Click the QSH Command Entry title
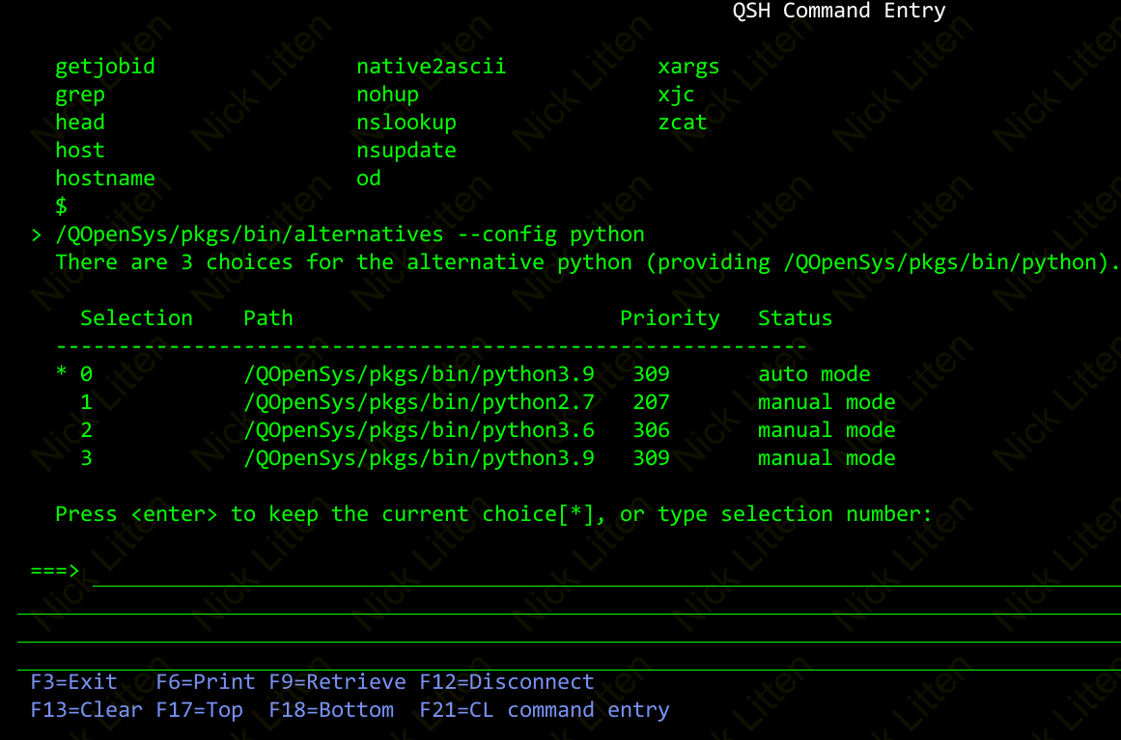 pyautogui.click(x=839, y=11)
